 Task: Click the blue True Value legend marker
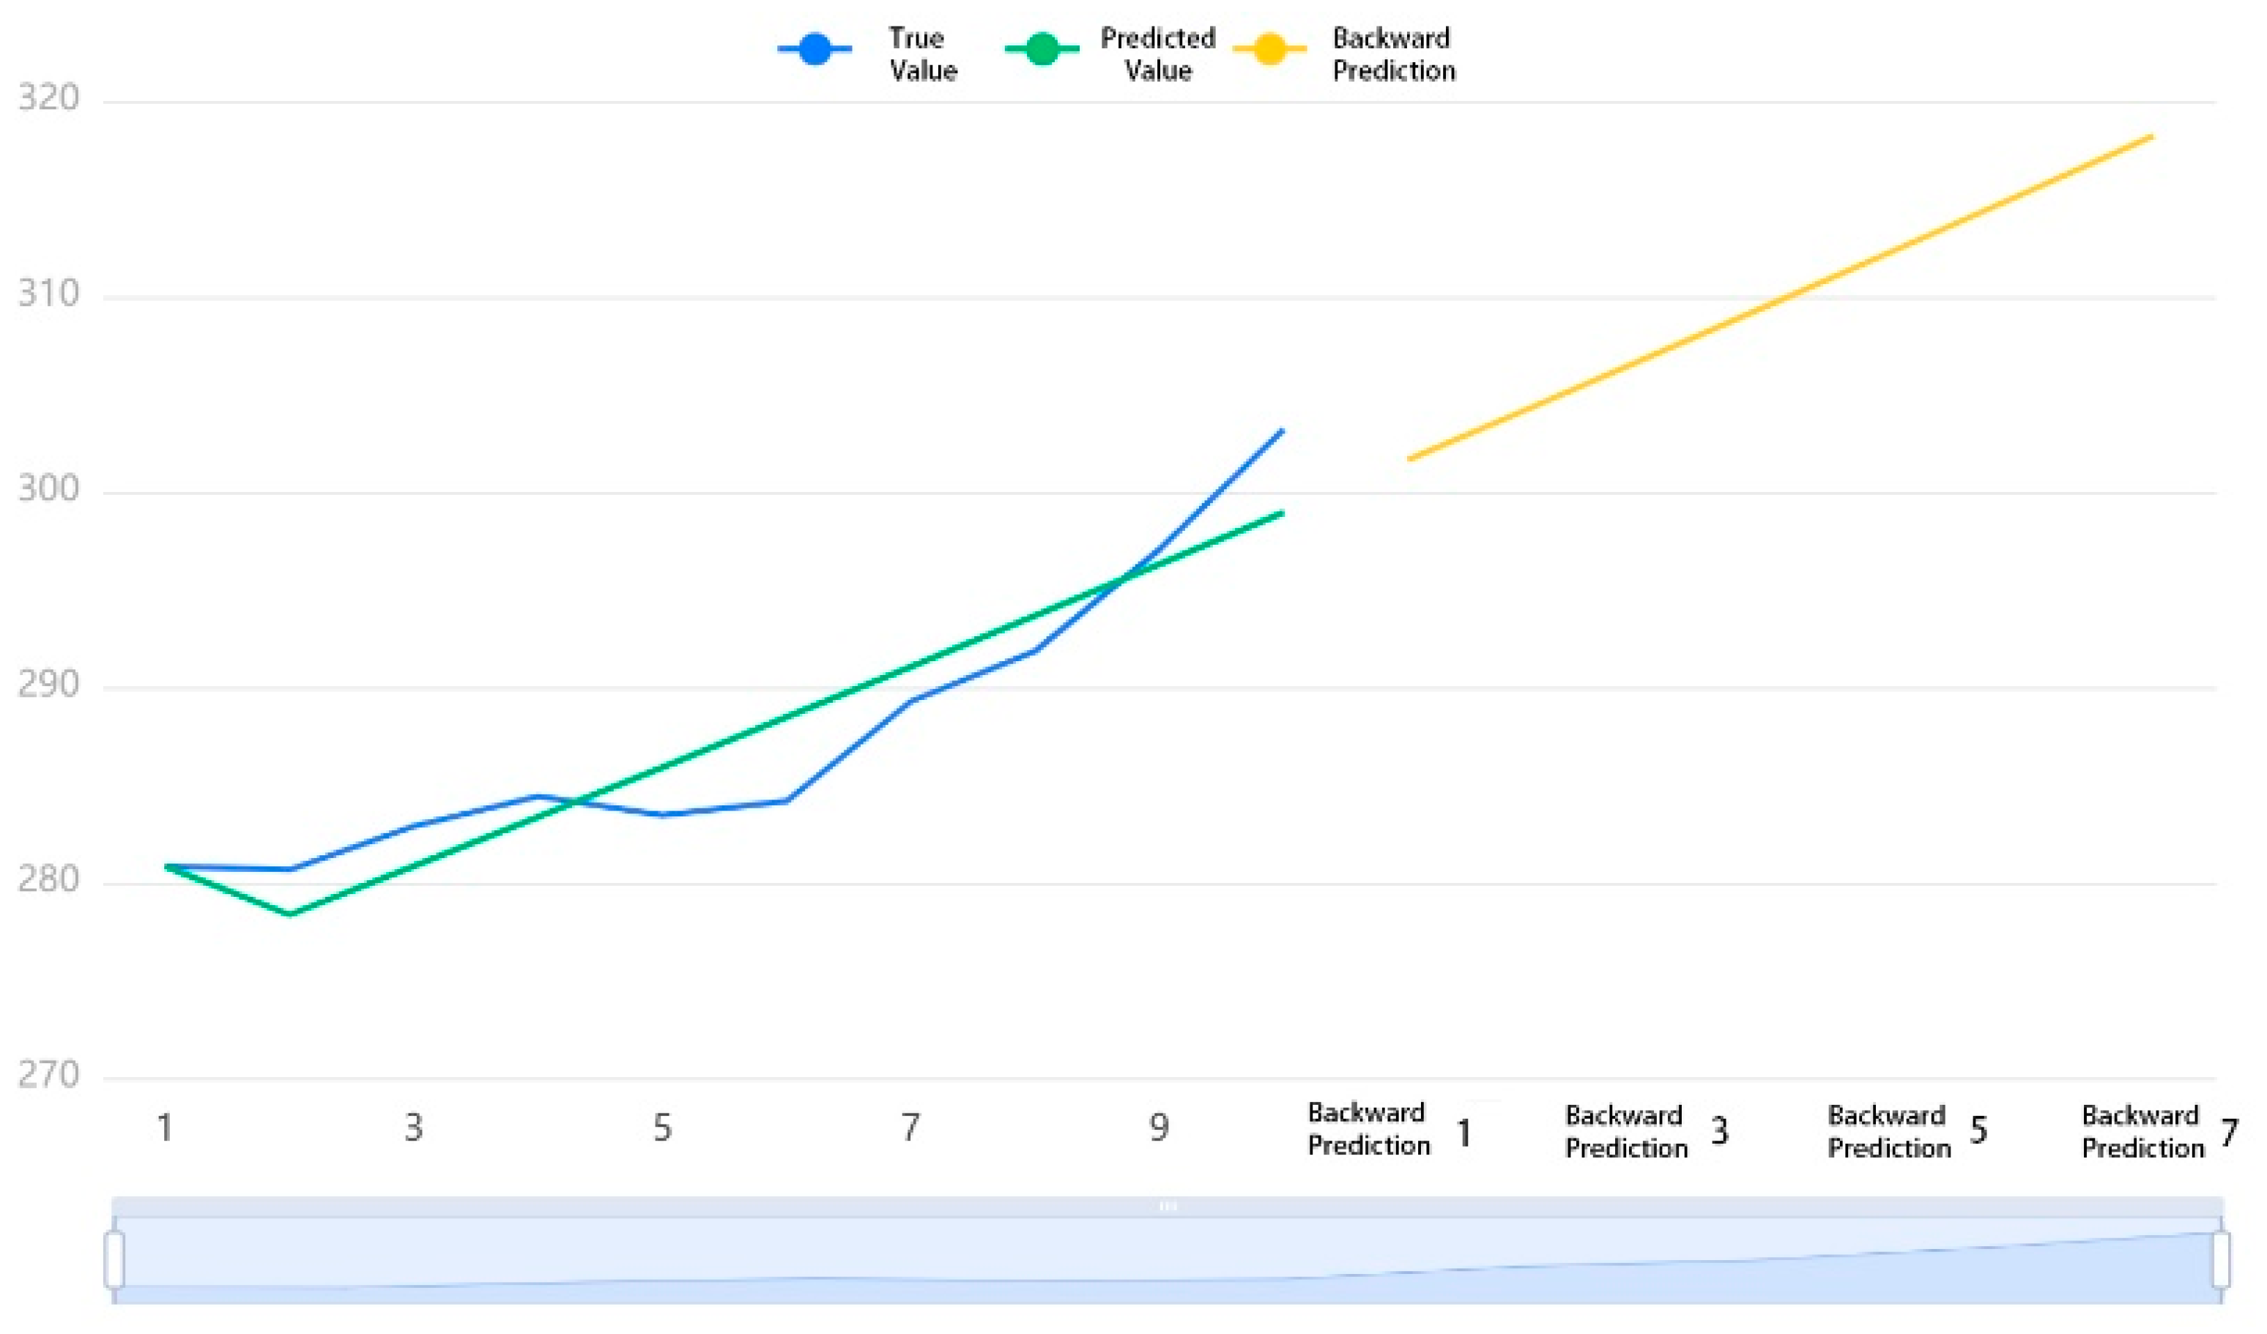[x=814, y=50]
